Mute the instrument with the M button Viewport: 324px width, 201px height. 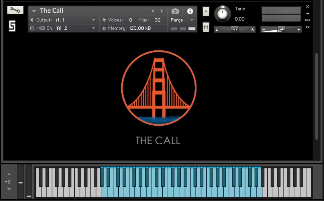tap(206, 27)
